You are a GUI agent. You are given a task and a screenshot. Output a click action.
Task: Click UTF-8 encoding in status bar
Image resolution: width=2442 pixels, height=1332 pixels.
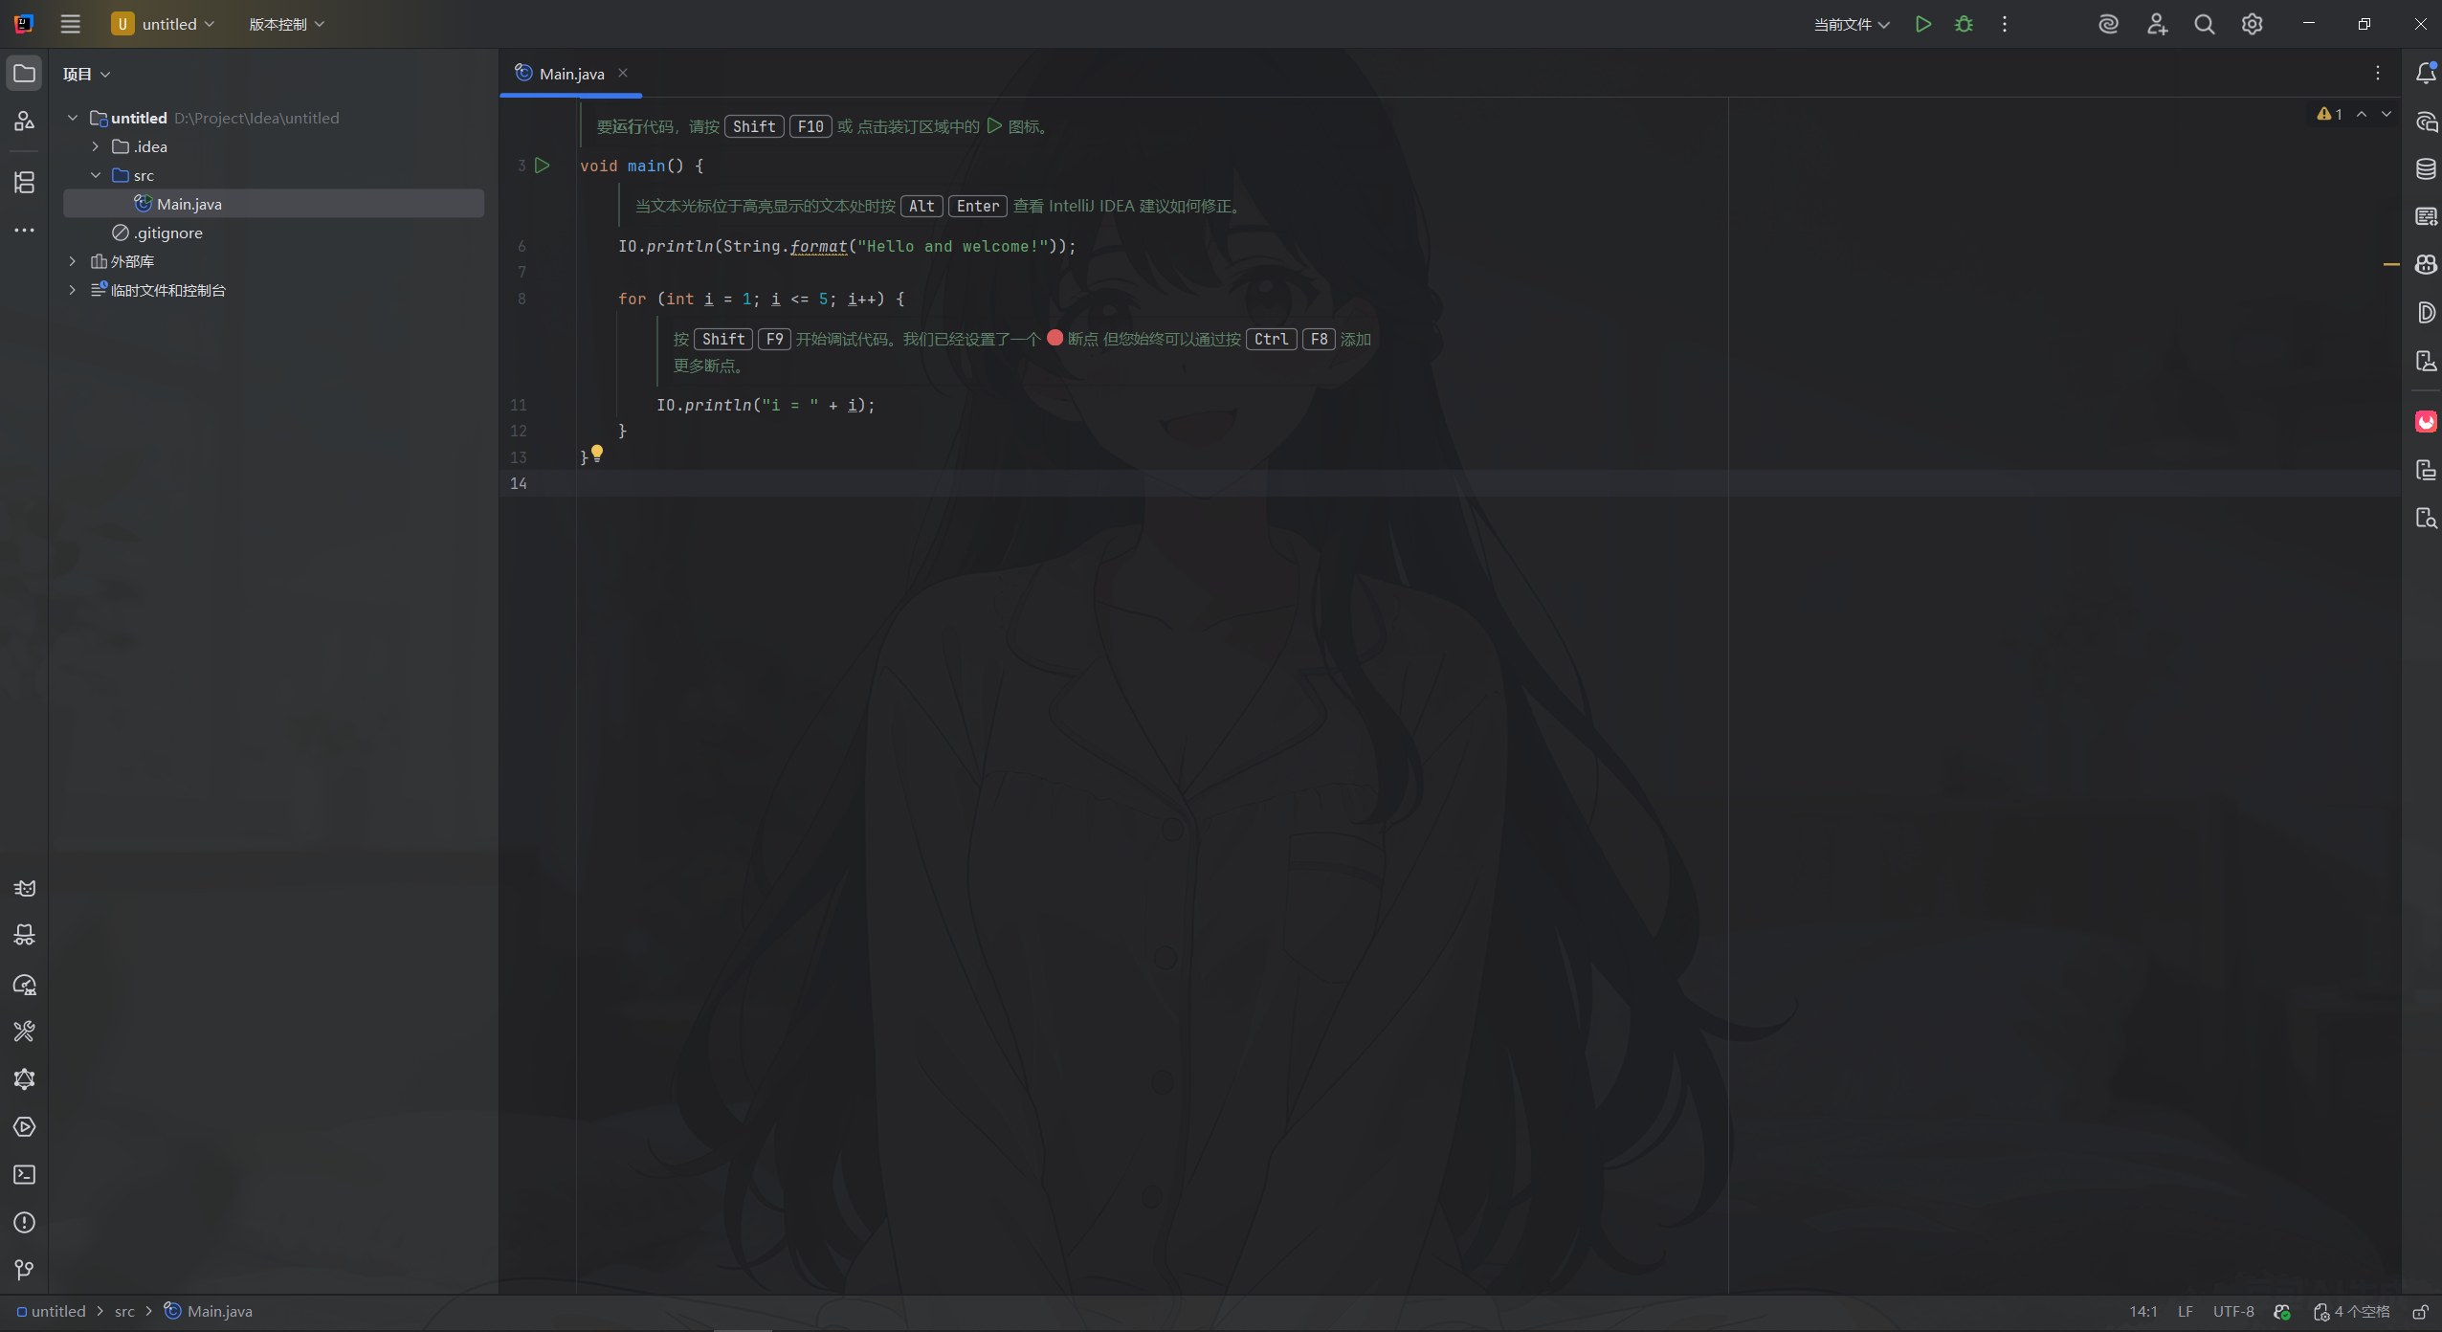(x=2232, y=1311)
